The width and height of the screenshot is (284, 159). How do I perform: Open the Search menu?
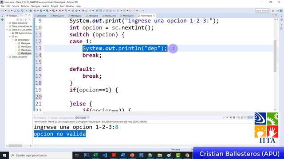coord(46,6)
